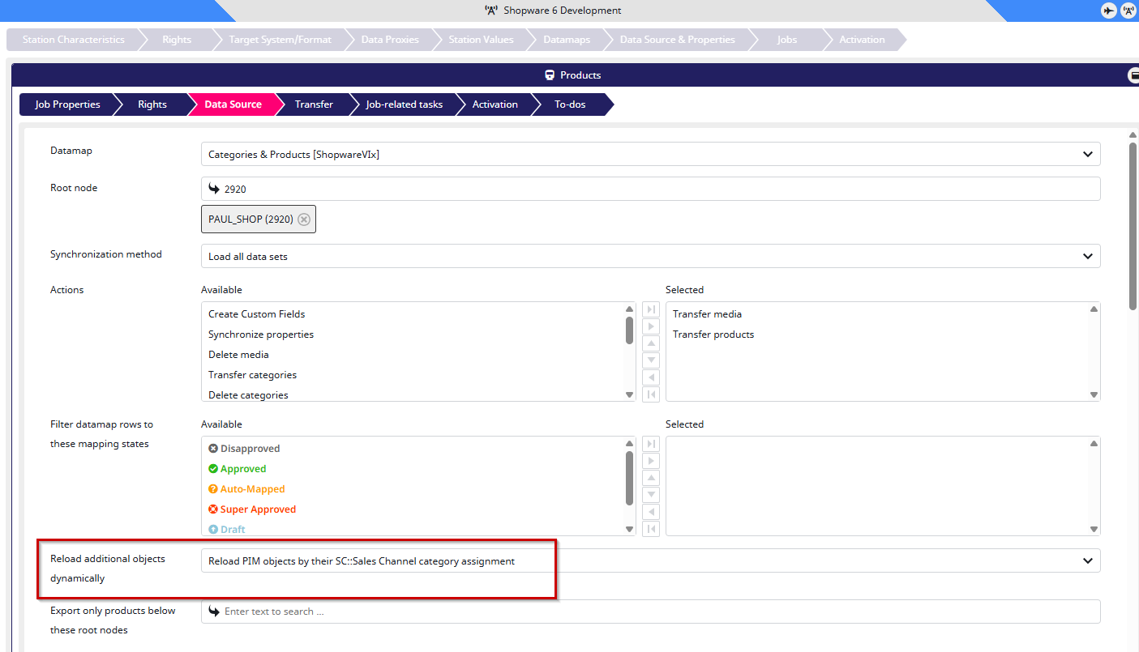Switch to the Transfer tab

314,104
